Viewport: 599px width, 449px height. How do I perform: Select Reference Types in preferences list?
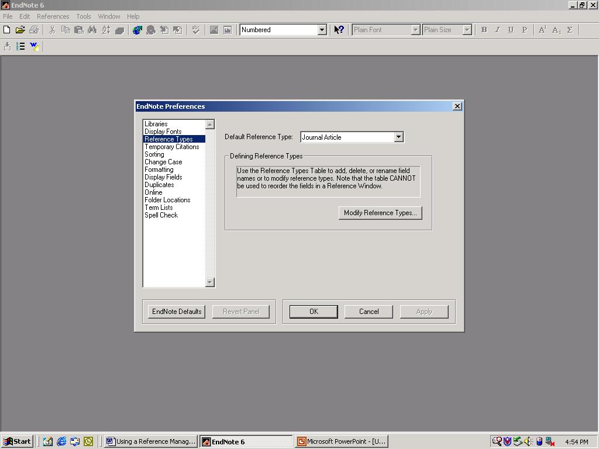(x=174, y=139)
